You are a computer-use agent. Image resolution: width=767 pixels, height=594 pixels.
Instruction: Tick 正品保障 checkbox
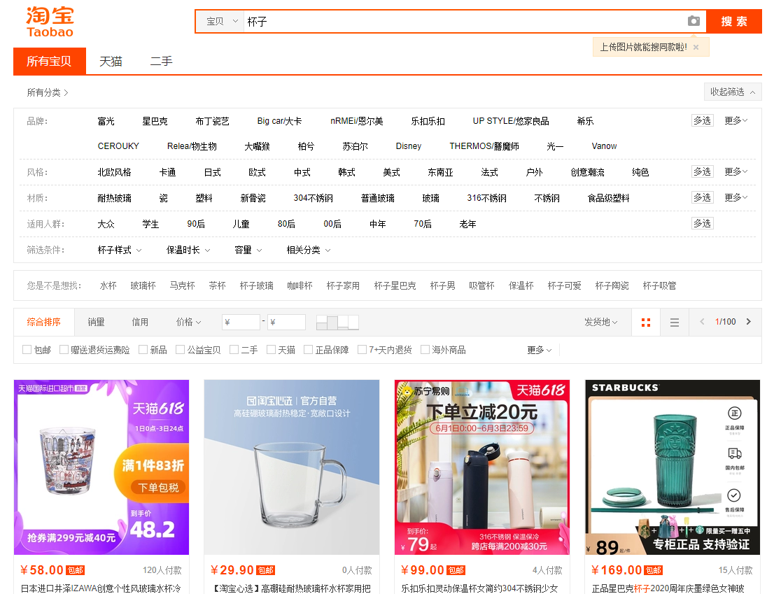(x=308, y=350)
